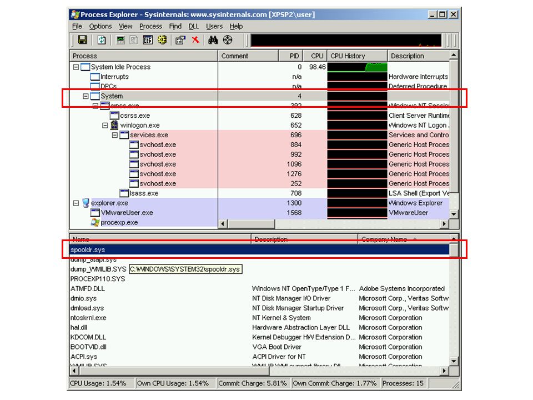Select the ntoskrnl.exe row
Screen dimensions: 533x400
(259, 318)
